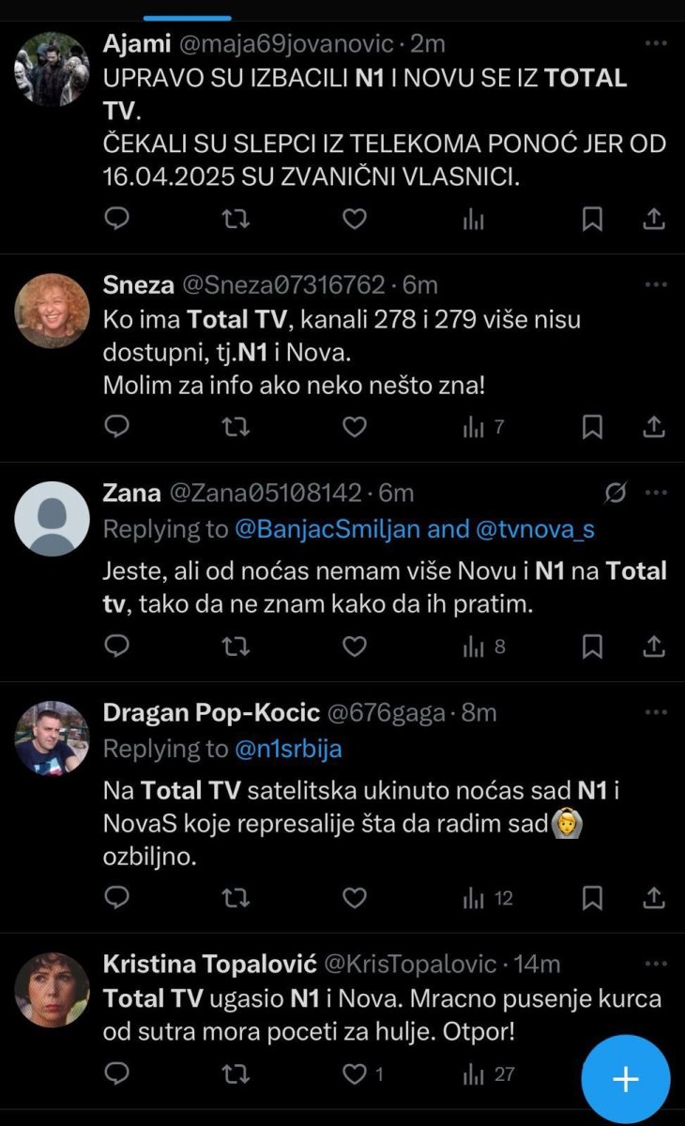Viewport: 685px width, 1126px height.
Task: Like Zana's reply tweet
Action: coord(354,646)
